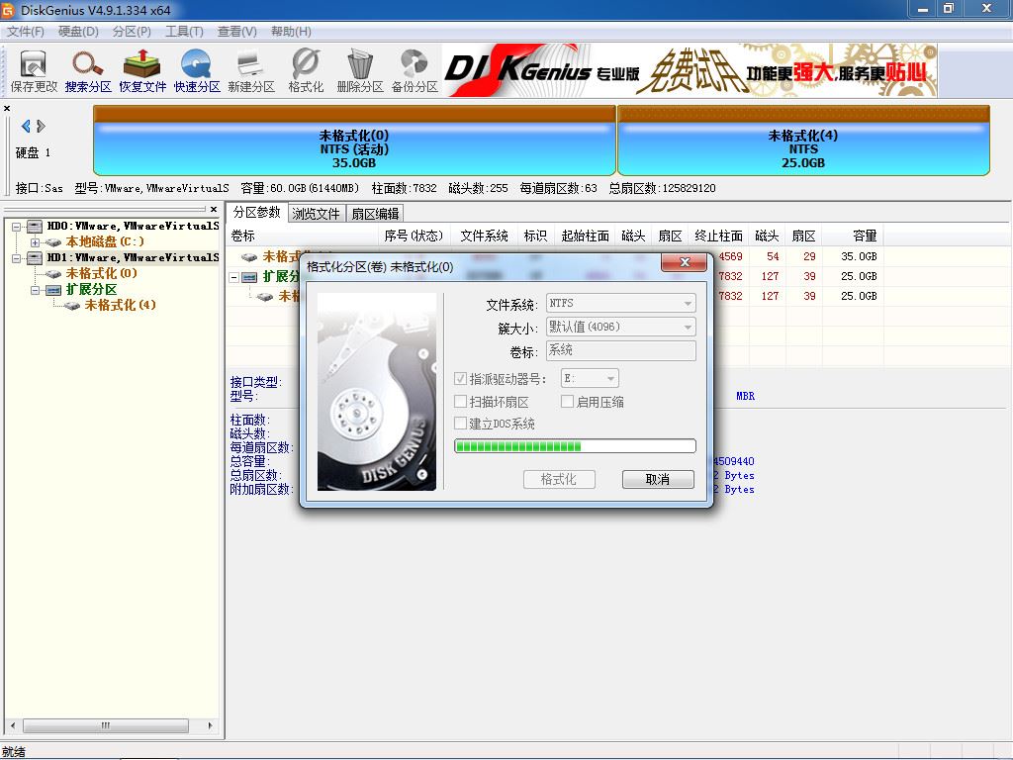Close the format partition dialog
Image resolution: width=1013 pixels, height=760 pixels.
pos(685,262)
